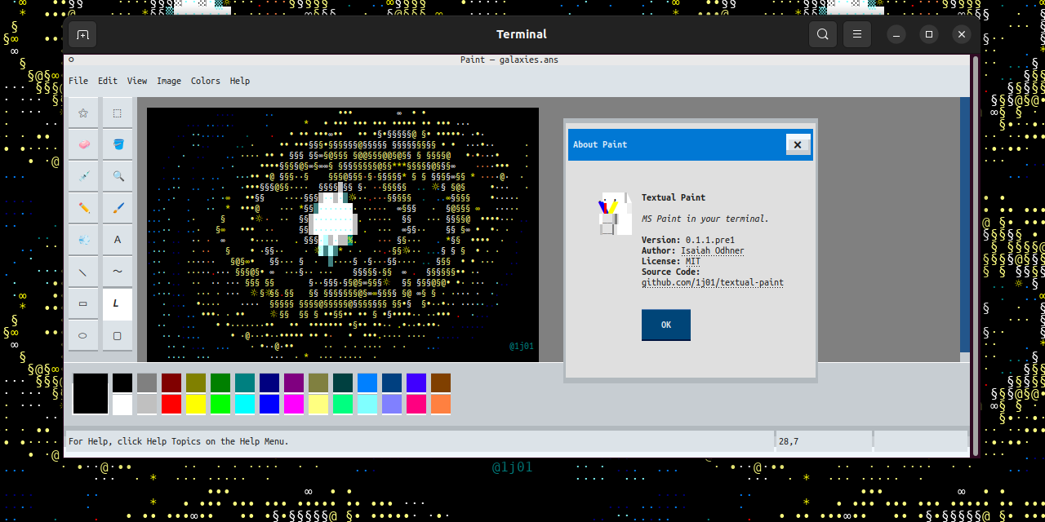
Task: Select the Fill bucket tool
Action: [x=118, y=144]
